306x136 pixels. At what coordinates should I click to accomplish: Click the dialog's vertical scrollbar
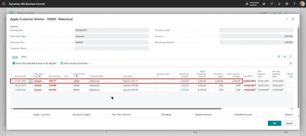[x=298, y=67]
